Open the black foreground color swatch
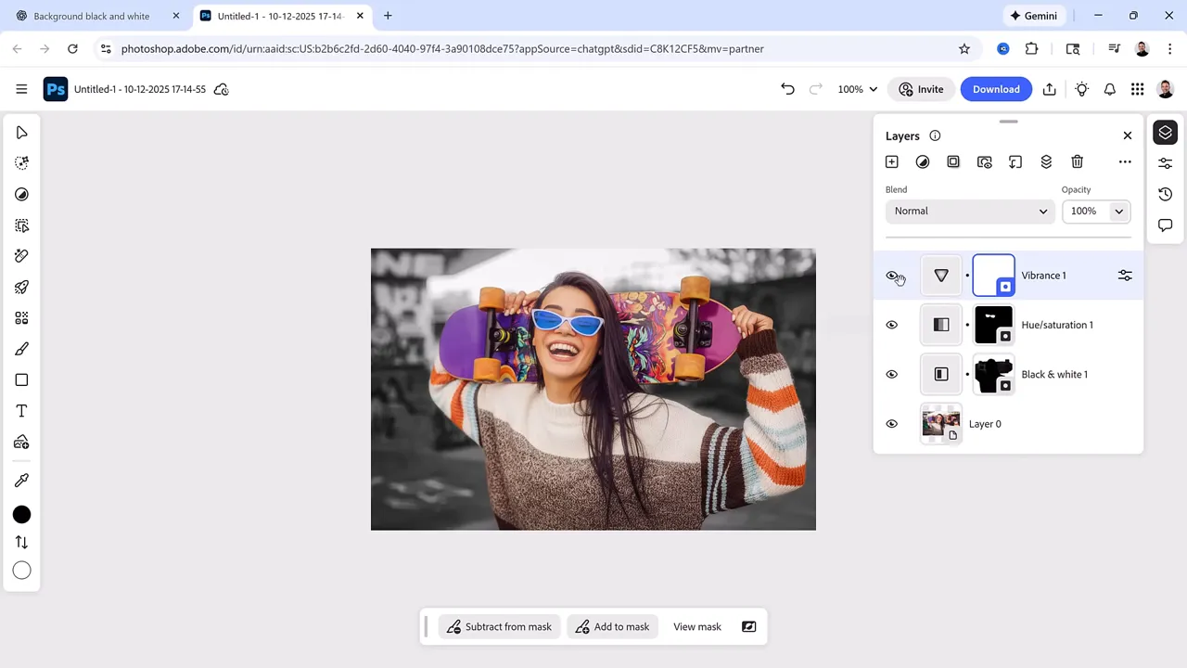This screenshot has height=668, width=1187. tap(21, 515)
